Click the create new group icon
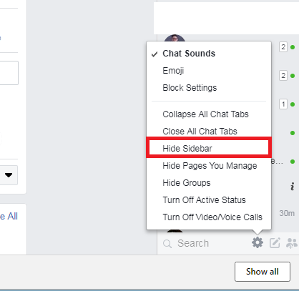This screenshot has height=291, width=299. tap(291, 243)
